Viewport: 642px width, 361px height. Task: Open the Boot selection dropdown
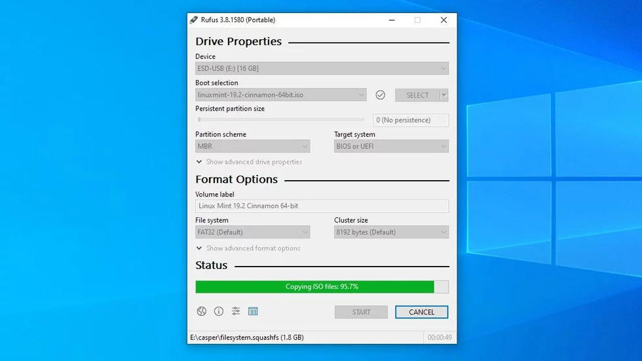click(x=281, y=95)
